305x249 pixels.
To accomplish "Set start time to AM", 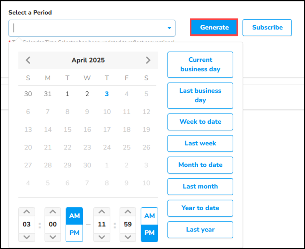I will pyautogui.click(x=74, y=216).
